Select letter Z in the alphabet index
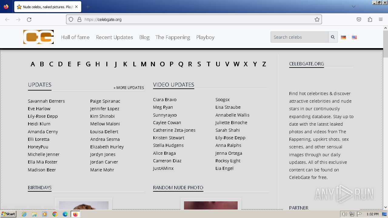Image resolution: width=388 pixels, height=218 pixels. click(x=264, y=64)
